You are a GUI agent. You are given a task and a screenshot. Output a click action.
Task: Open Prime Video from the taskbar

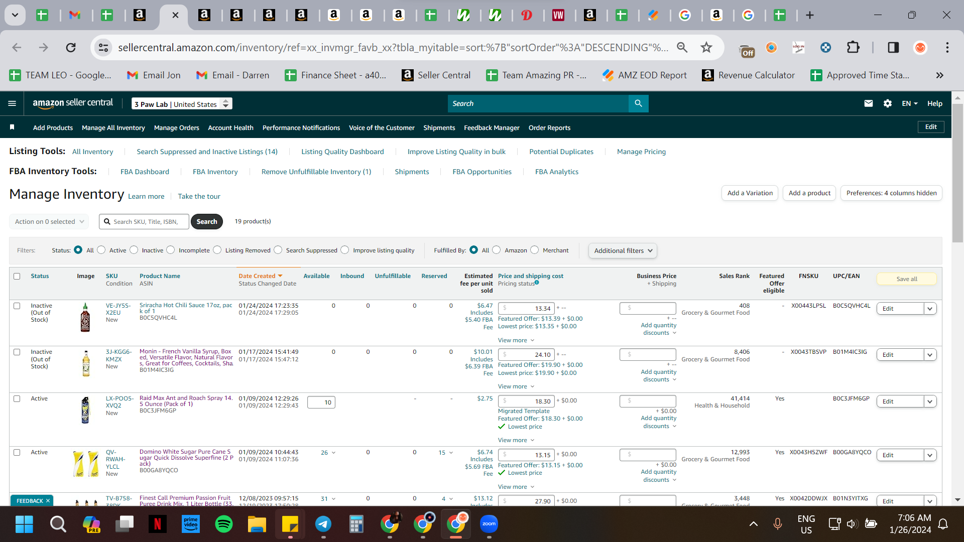191,524
